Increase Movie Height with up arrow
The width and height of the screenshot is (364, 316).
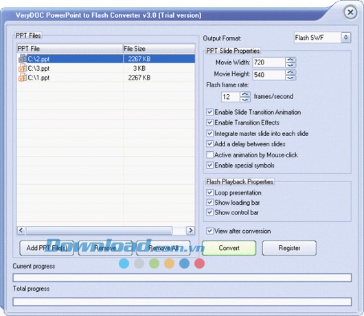coord(291,72)
